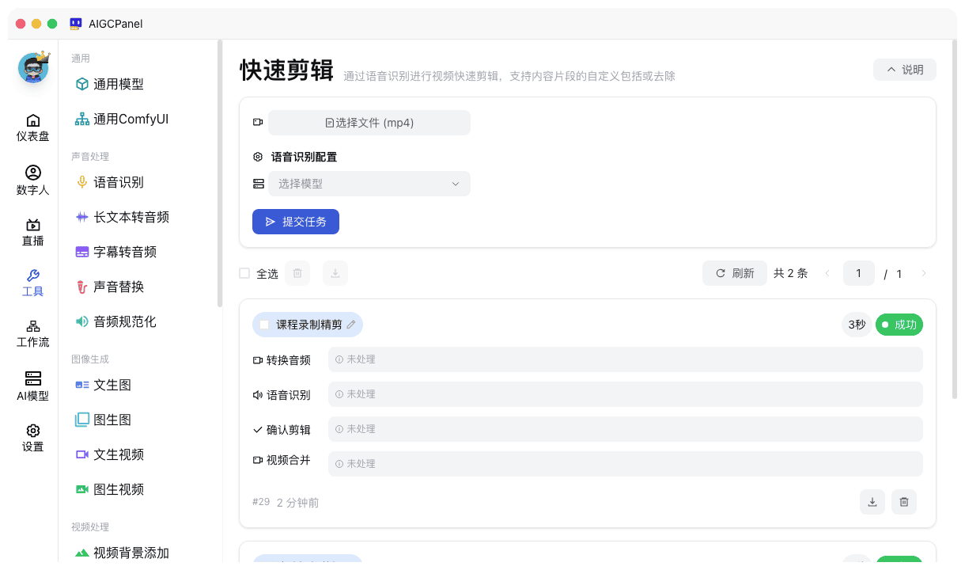
Task: Tick the checkbox on 课程录制精剪 task
Action: point(264,325)
